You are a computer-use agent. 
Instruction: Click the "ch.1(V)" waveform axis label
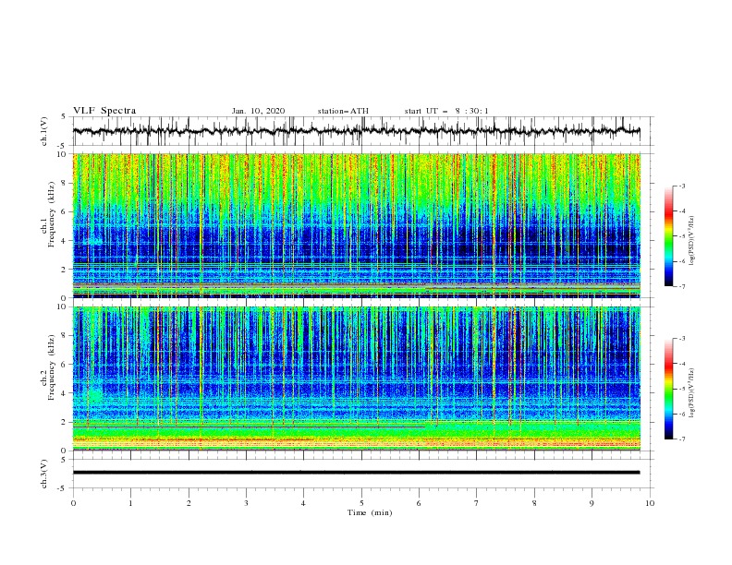(44, 131)
